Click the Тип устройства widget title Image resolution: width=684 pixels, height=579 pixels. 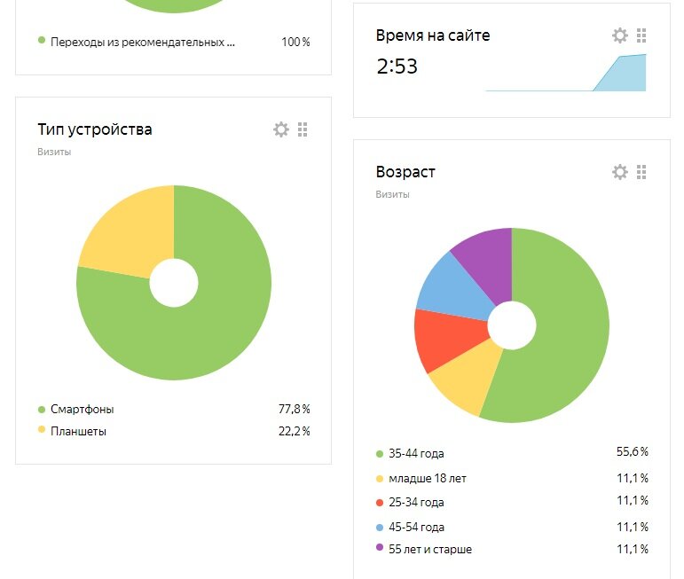95,129
